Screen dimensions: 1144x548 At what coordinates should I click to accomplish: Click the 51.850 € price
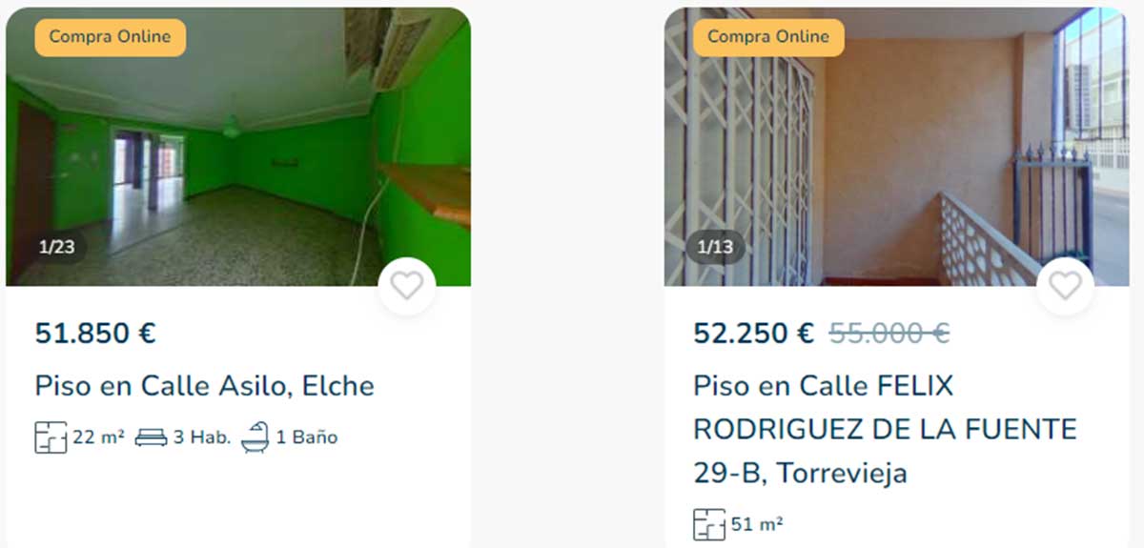point(95,334)
